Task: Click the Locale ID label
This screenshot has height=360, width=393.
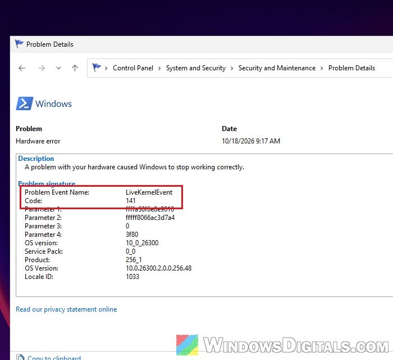Action: click(39, 277)
